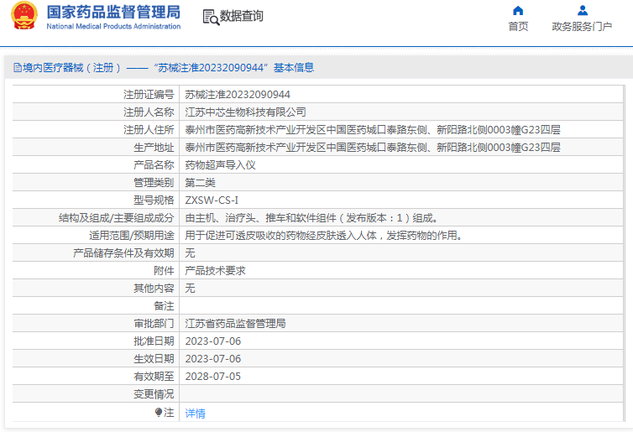Open 政务服务门户 text link

point(582,27)
